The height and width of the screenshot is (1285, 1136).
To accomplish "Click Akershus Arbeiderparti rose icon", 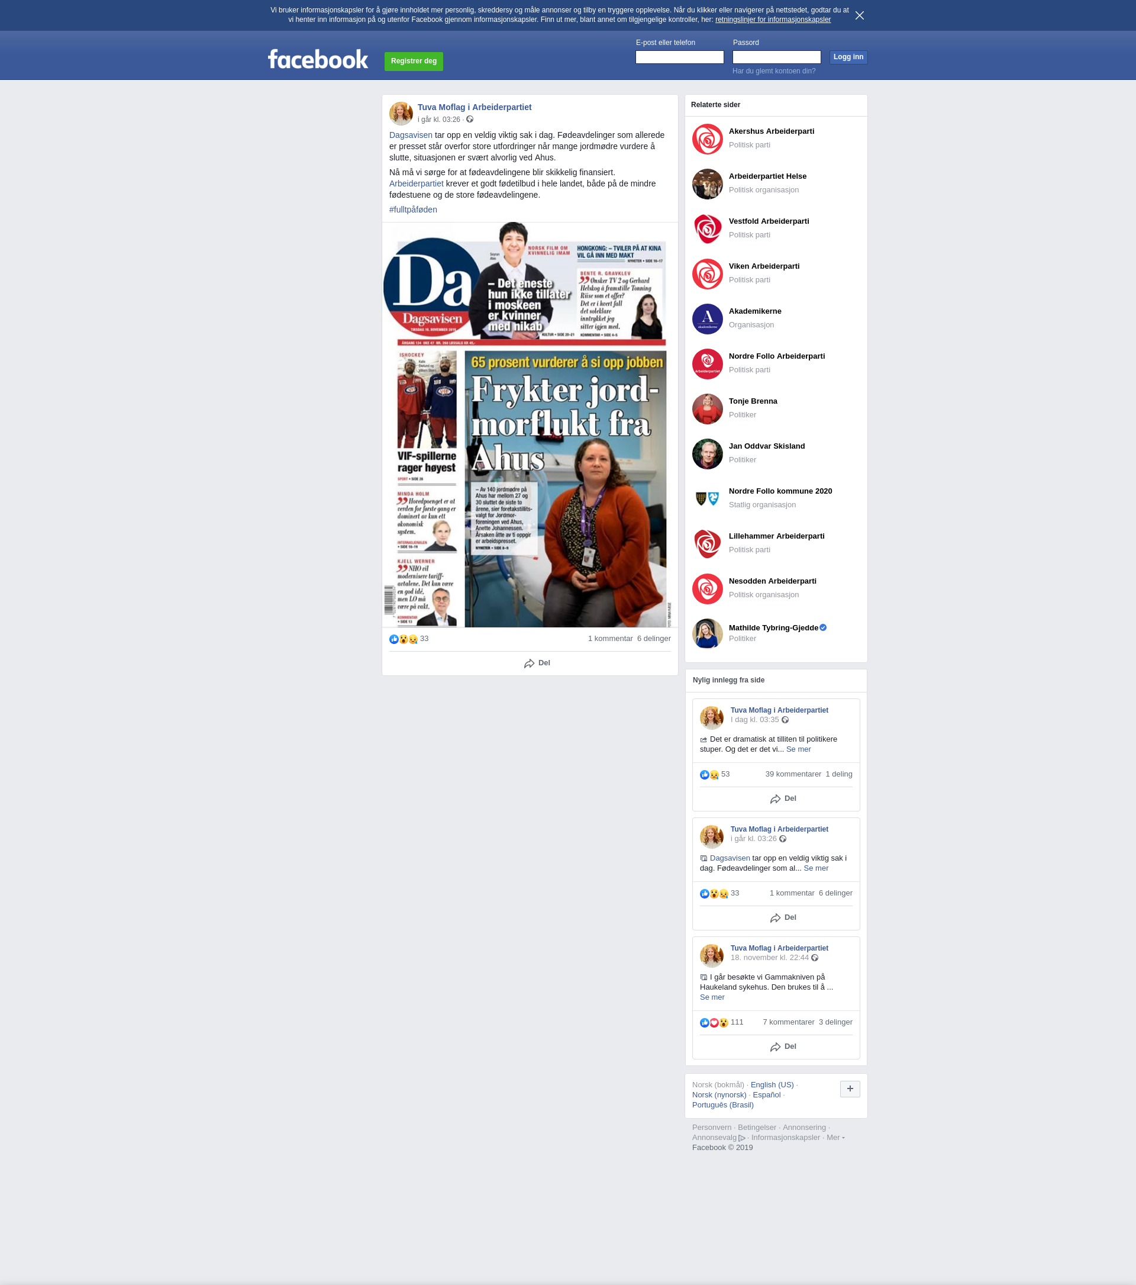I will click(x=707, y=139).
